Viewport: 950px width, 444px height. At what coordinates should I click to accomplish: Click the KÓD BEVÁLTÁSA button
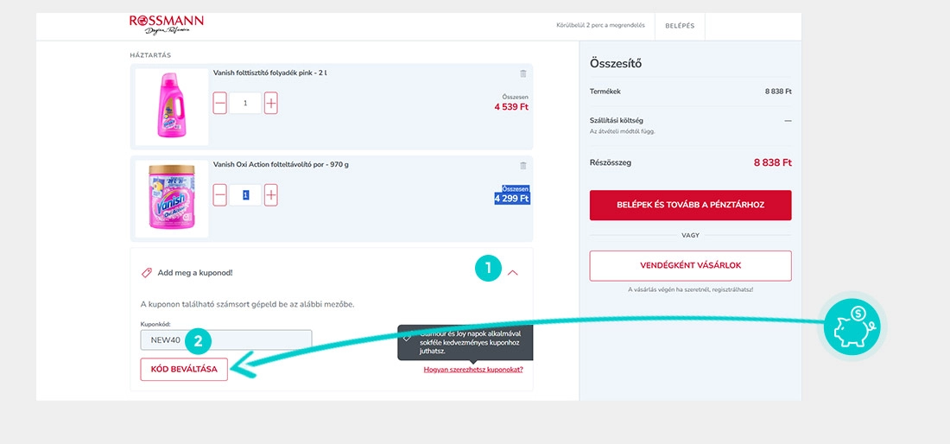point(184,369)
